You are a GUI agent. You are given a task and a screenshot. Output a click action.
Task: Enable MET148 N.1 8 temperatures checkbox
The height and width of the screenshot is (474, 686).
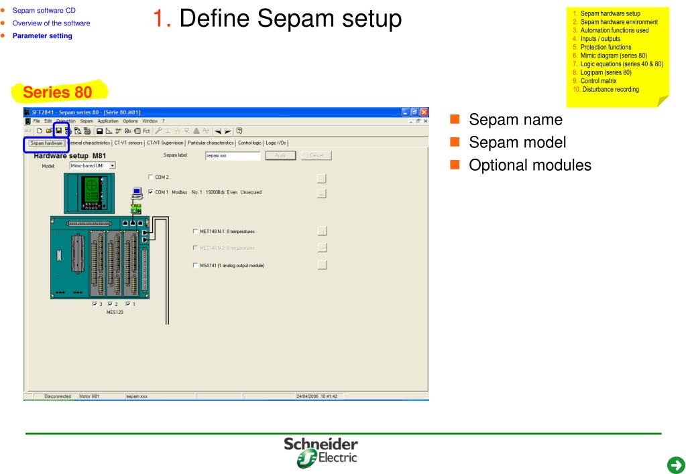point(196,231)
